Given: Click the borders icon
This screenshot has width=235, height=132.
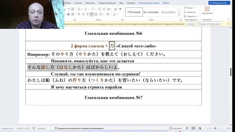Looking at the screenshot, I should (x=114, y=14).
